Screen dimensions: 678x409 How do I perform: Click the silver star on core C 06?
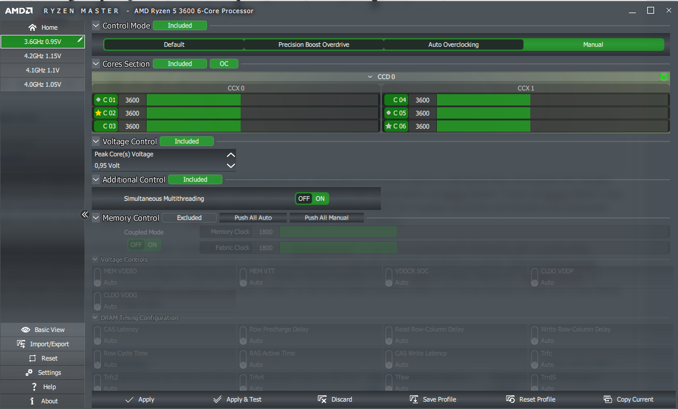click(388, 126)
